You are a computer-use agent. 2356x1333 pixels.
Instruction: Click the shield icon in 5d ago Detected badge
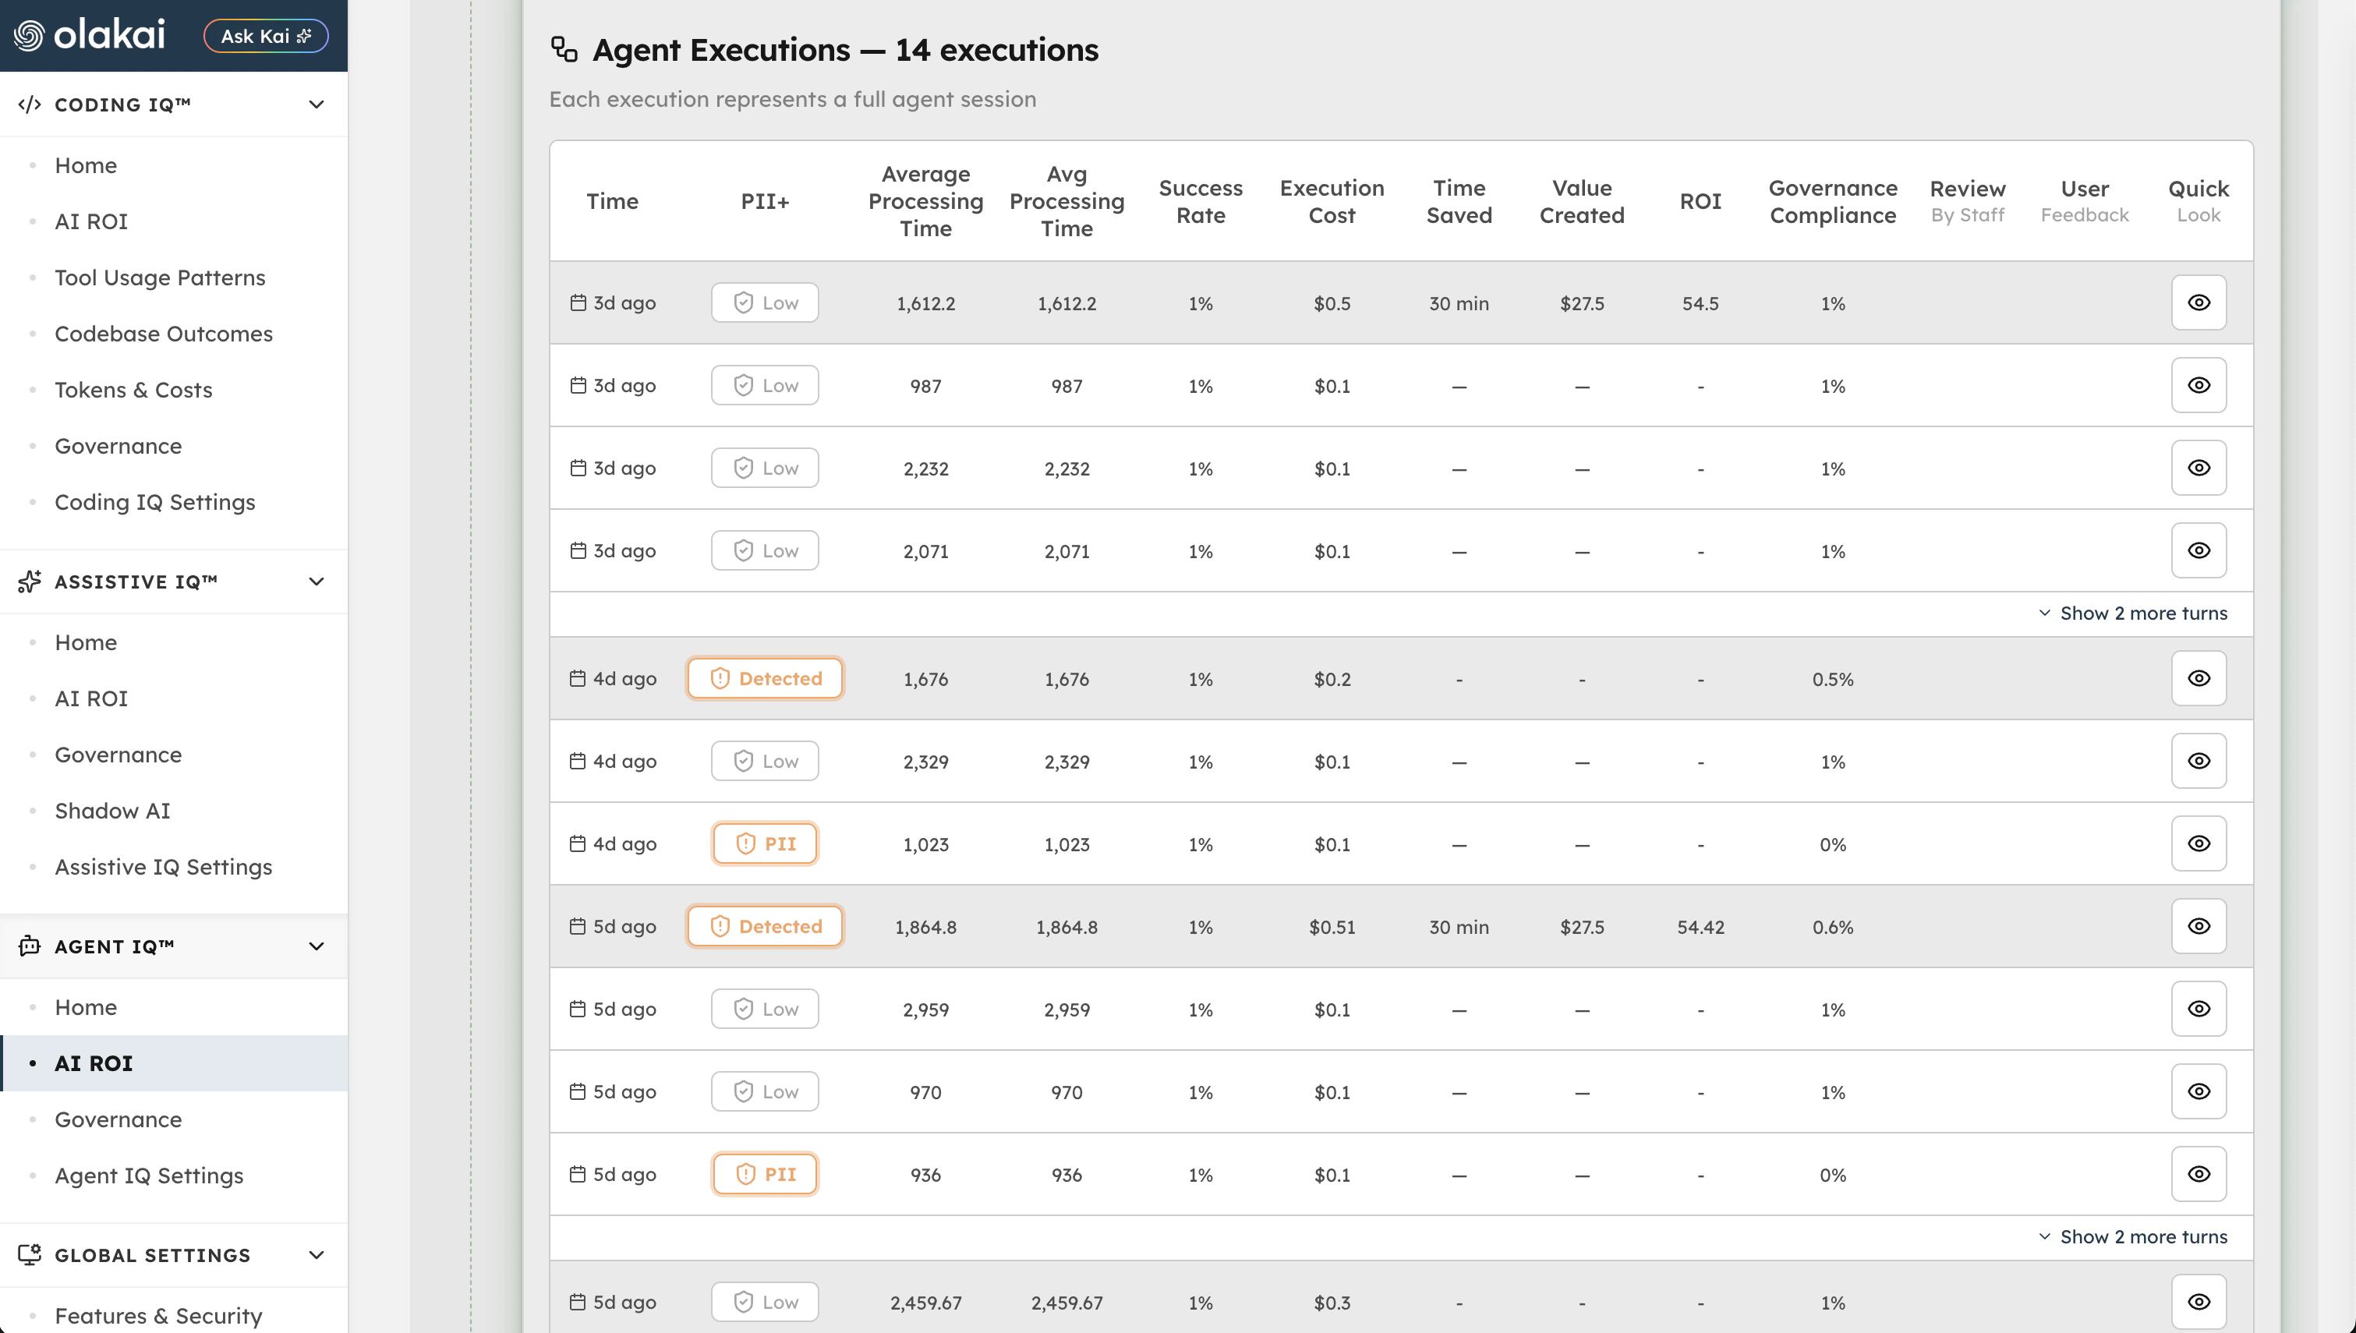click(x=720, y=927)
